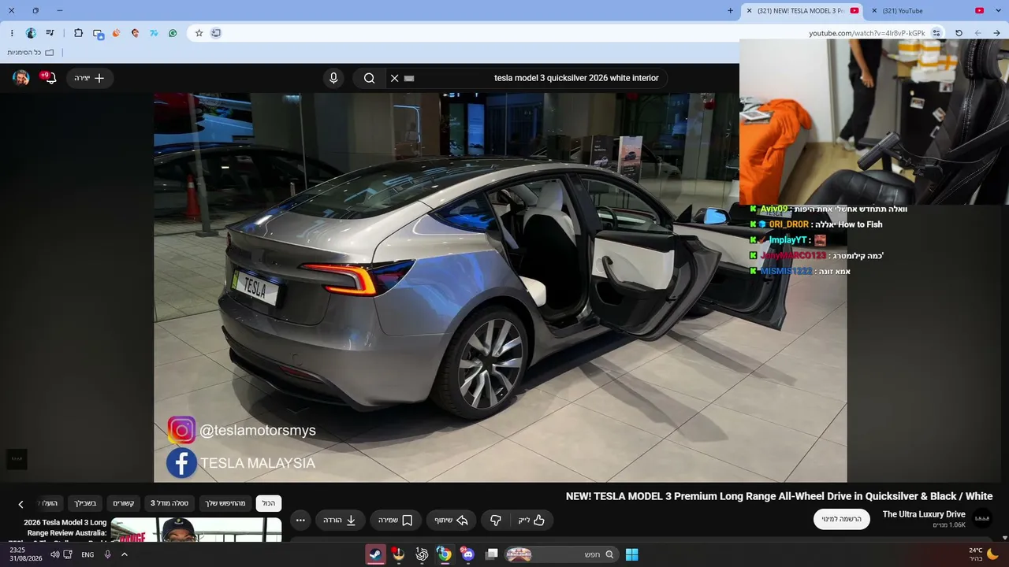
Task: Click the Tesla video player
Action: tap(501, 287)
